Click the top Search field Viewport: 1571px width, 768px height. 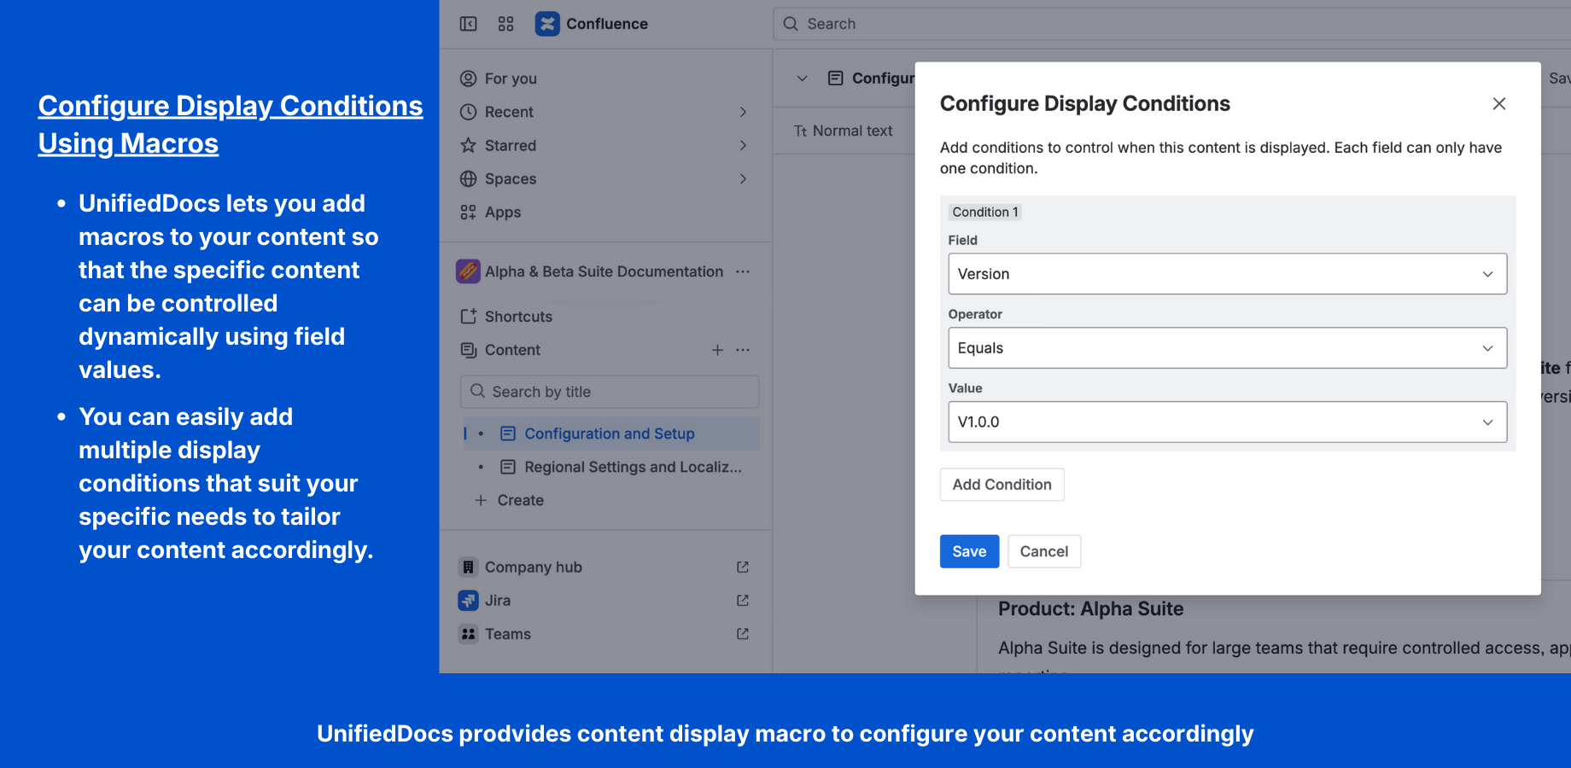(x=1171, y=24)
